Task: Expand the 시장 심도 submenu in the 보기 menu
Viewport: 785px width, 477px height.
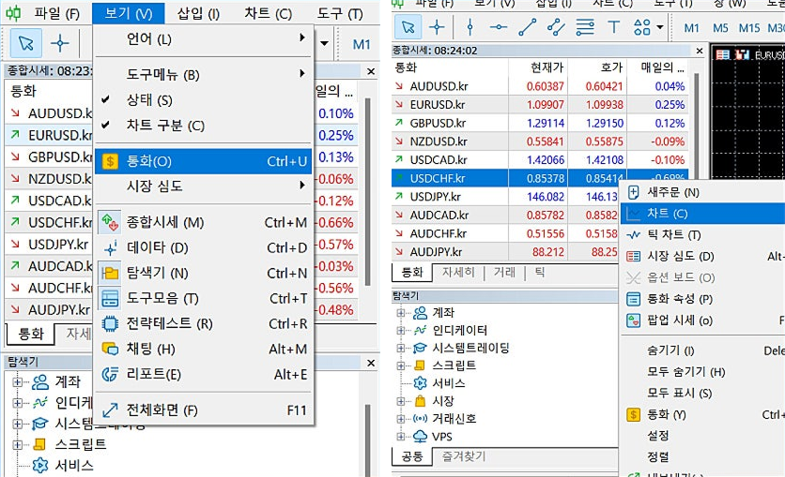Action: pyautogui.click(x=203, y=186)
